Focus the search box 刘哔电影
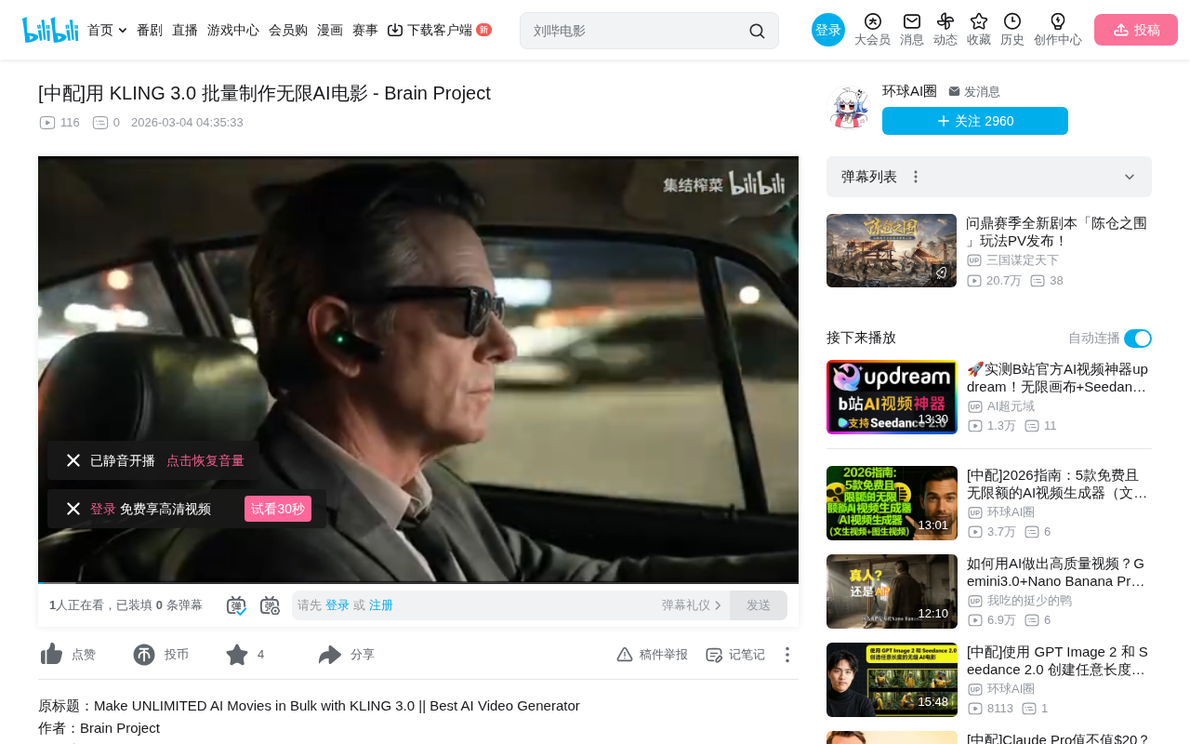1190x744 pixels. (637, 31)
